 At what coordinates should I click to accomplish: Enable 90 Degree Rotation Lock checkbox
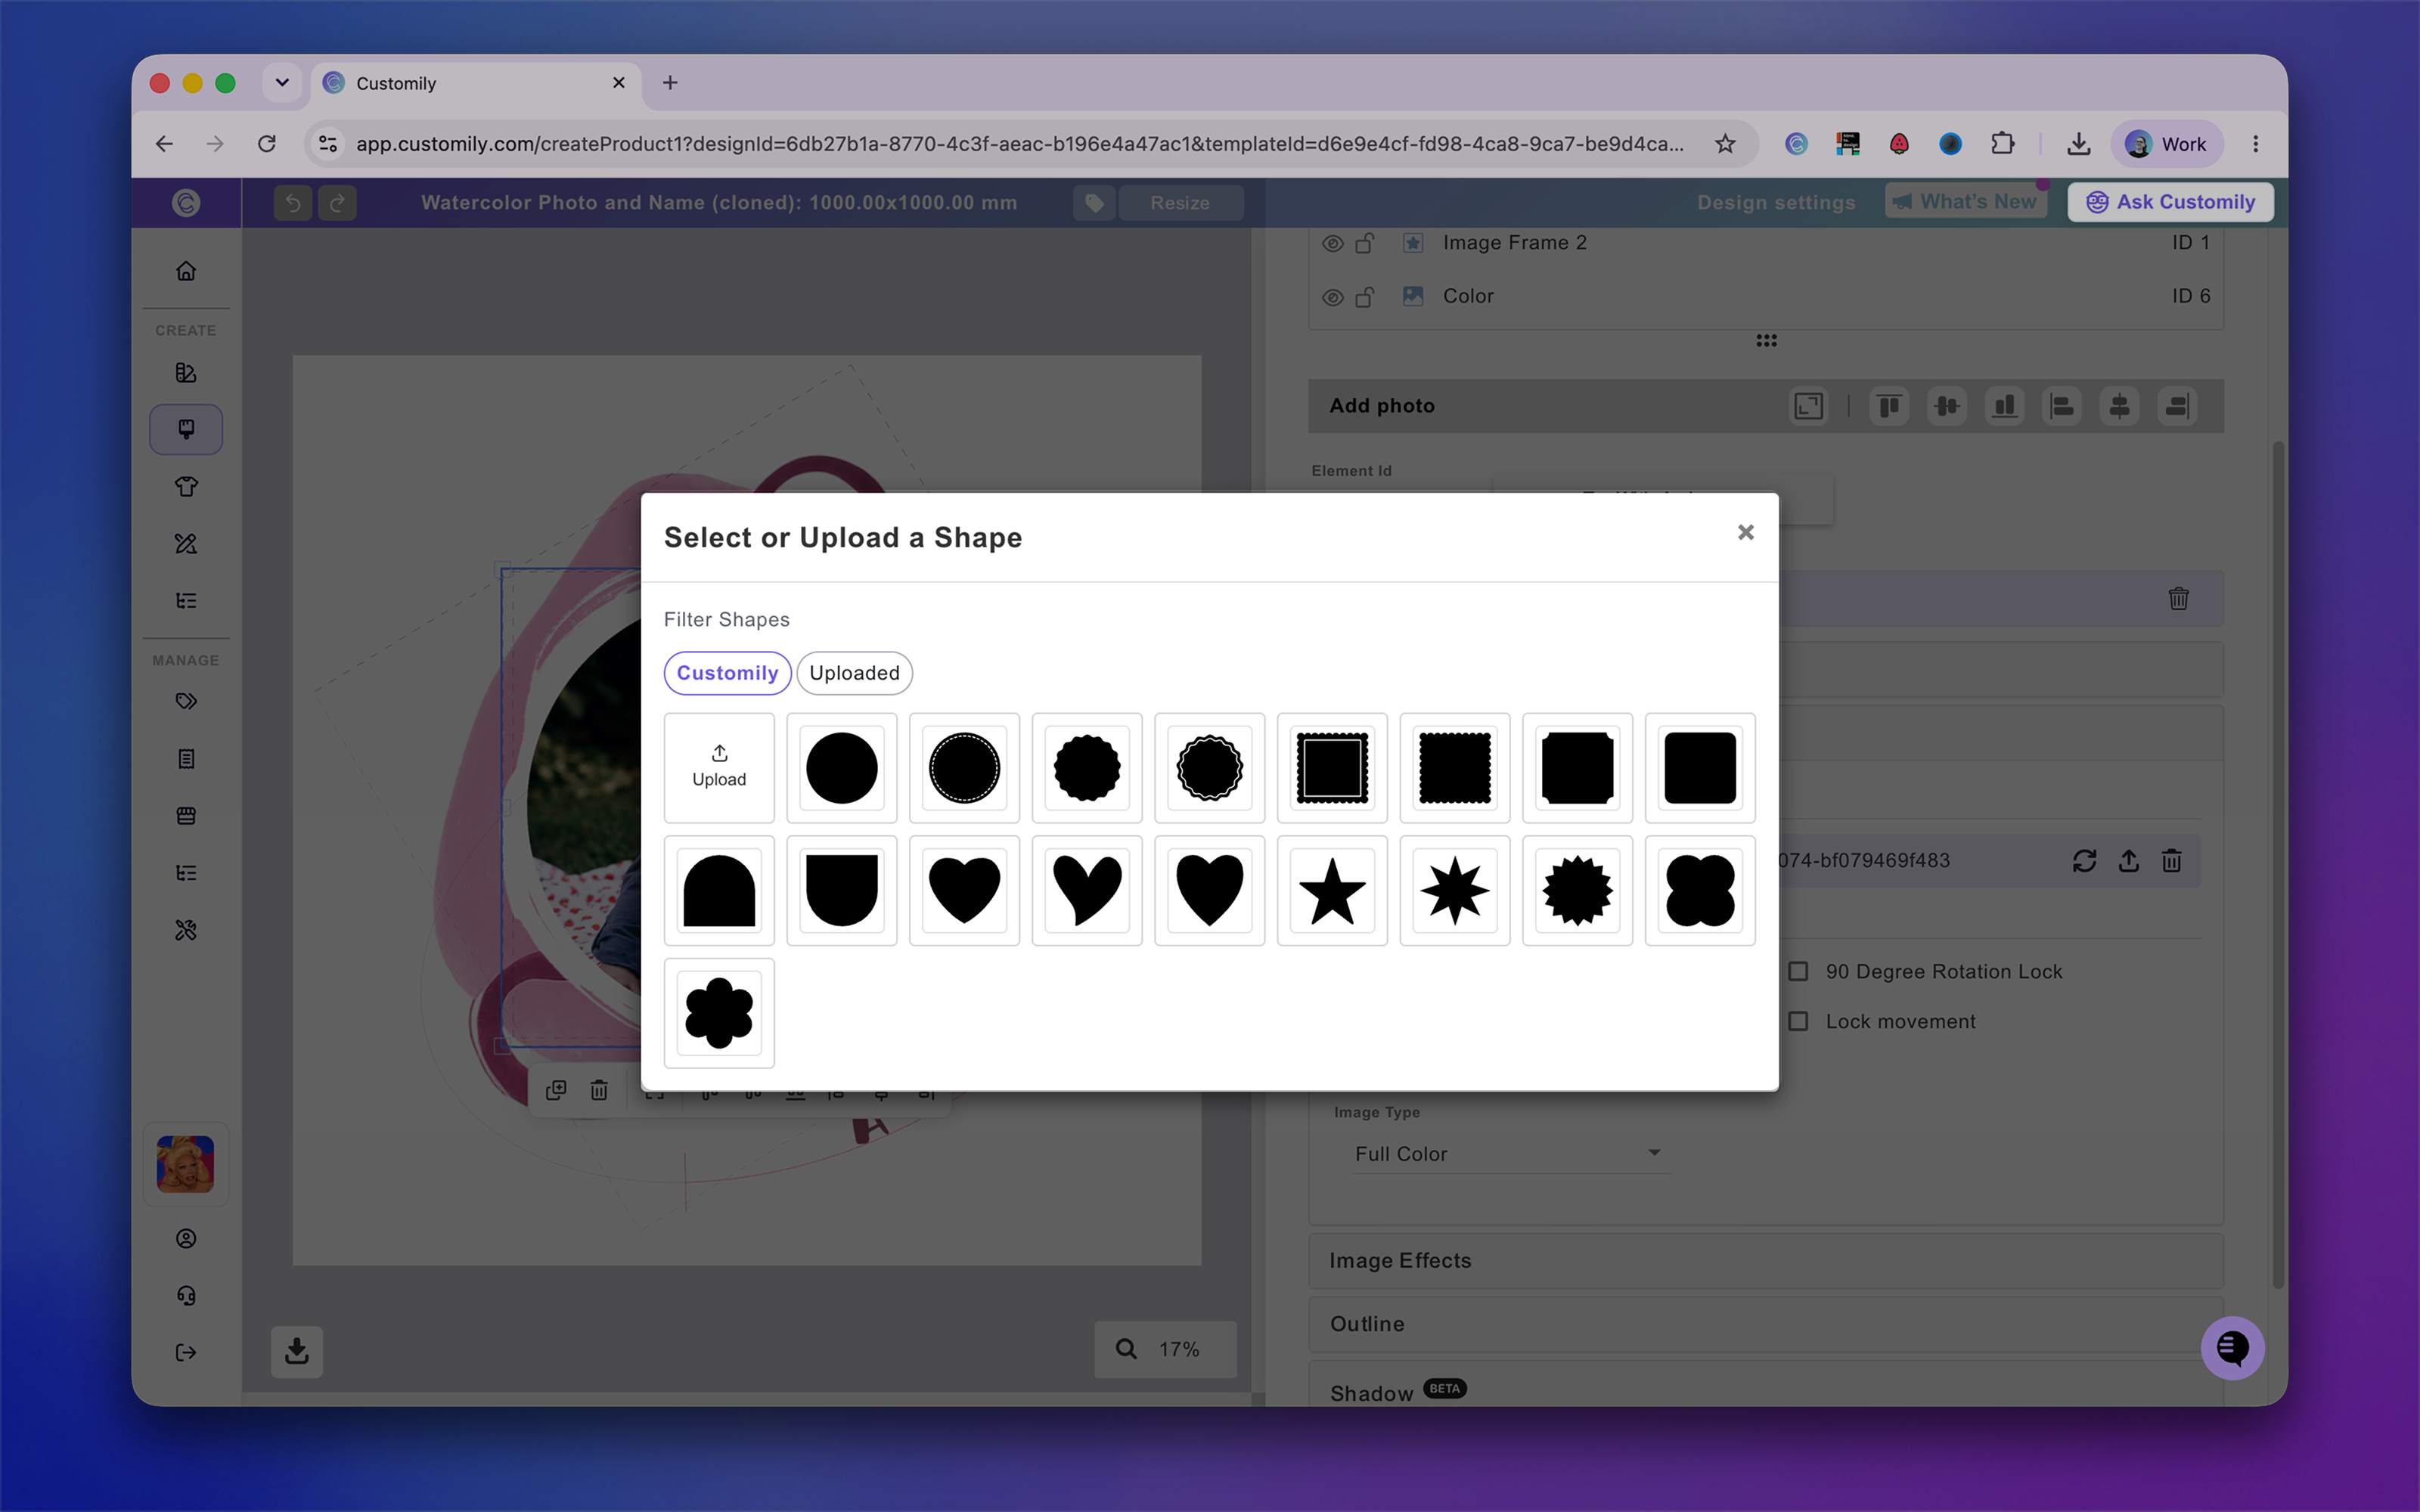pos(1798,971)
